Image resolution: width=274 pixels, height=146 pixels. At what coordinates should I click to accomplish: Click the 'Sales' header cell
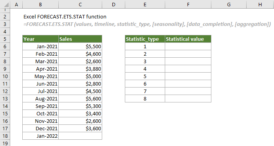click(80, 39)
